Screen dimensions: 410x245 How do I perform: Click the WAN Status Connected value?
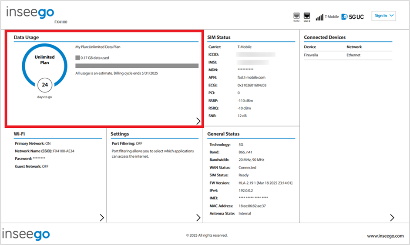[247, 168]
